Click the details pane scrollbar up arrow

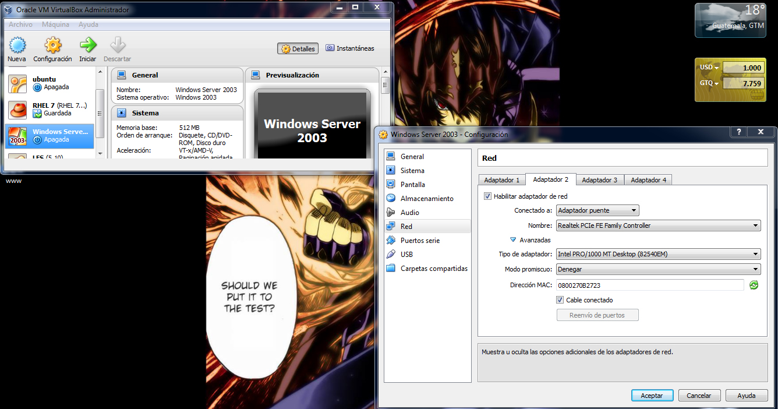[x=385, y=72]
